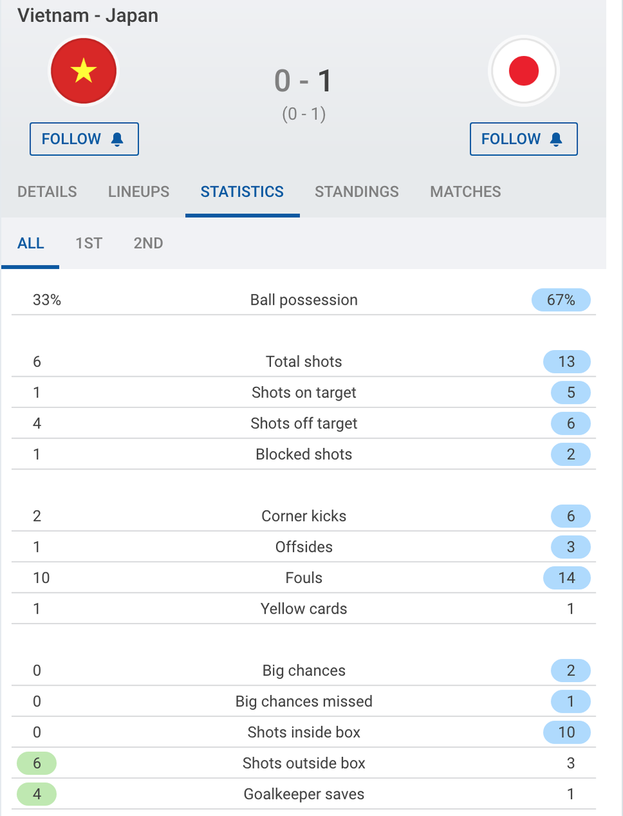Viewport: 623px width, 816px height.
Task: Follow the Japan team
Action: (x=524, y=139)
